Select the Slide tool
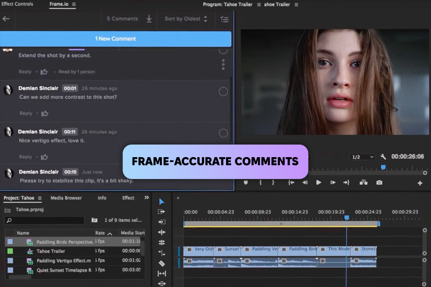Screen dimensions: 431x287 (x=162, y=284)
